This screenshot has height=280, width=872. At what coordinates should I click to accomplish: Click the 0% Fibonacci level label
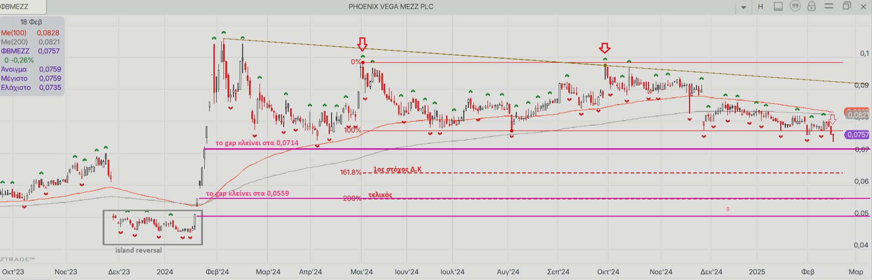point(356,61)
